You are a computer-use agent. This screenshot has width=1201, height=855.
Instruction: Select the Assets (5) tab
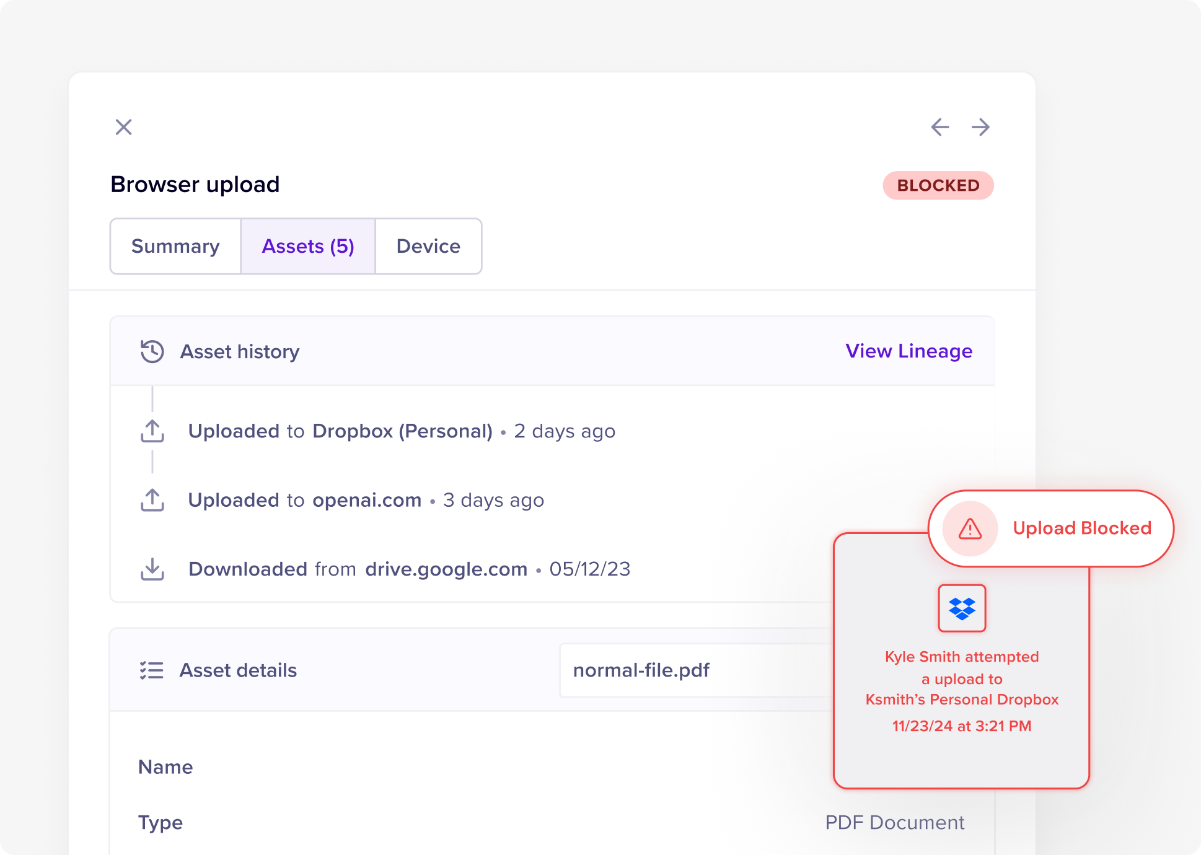pyautogui.click(x=308, y=246)
